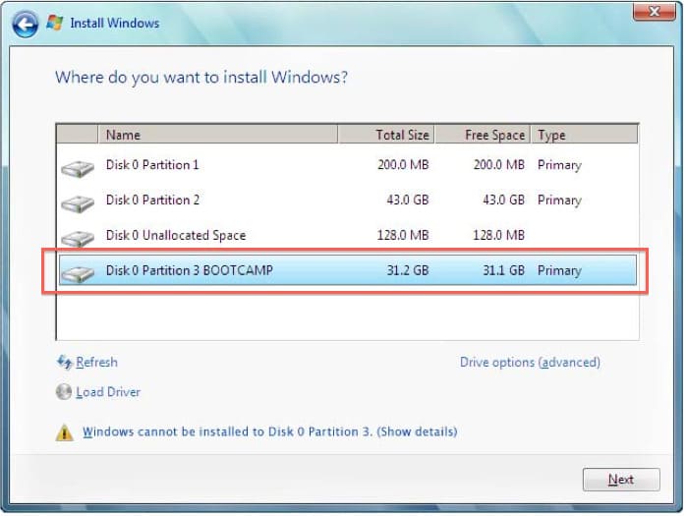Viewport: 686px width, 516px height.
Task: Click the Primary type of Partition 1
Action: click(559, 165)
